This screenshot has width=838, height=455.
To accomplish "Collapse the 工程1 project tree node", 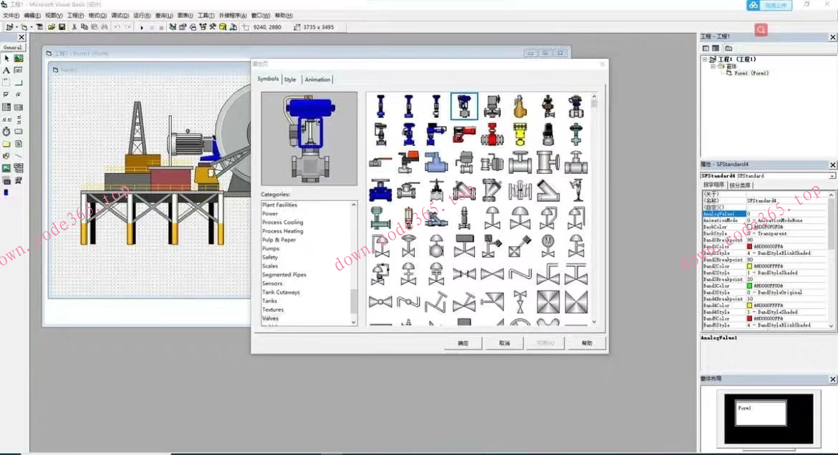I will tap(705, 59).
